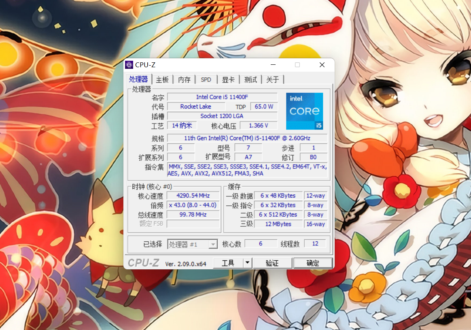Select the multiplier value x 43.0 (8.0 - 44.0)
Screen dimensions: 471x330
click(x=193, y=205)
